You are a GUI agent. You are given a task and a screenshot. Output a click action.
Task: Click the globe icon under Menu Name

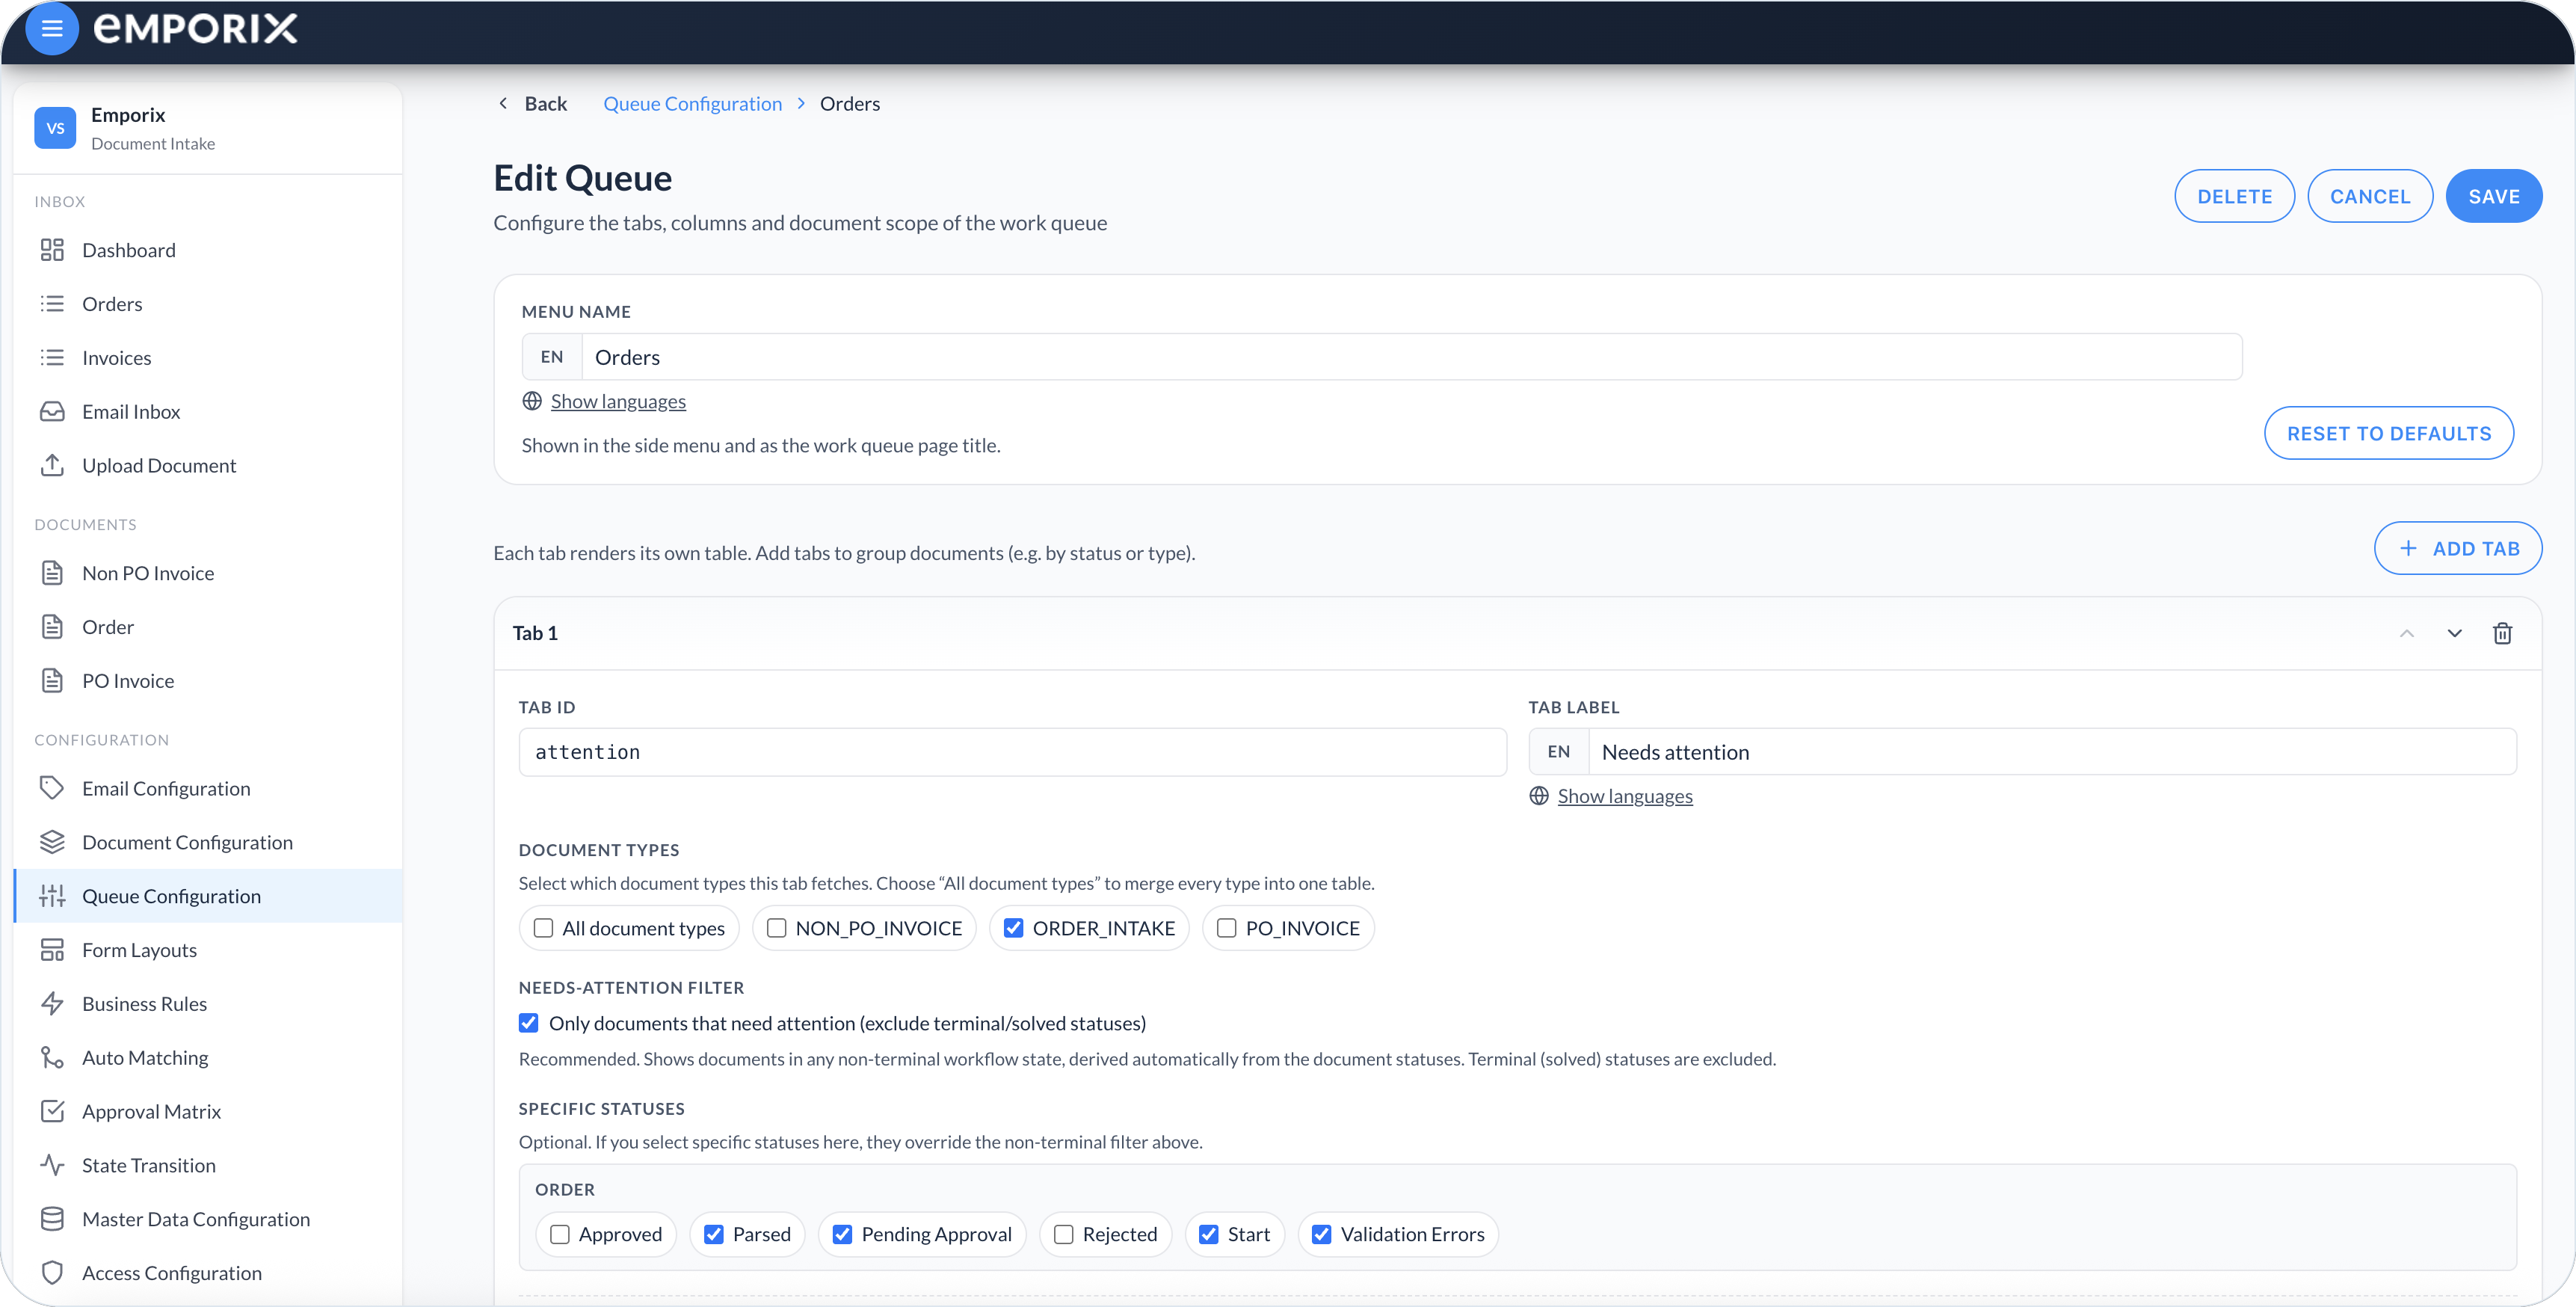coord(532,401)
